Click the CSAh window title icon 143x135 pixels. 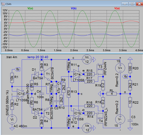[3, 4]
